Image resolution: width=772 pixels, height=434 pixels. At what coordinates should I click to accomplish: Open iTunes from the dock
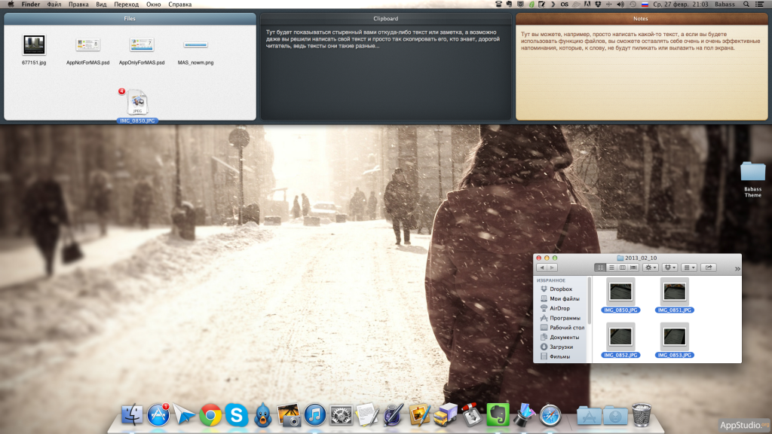pos(315,414)
